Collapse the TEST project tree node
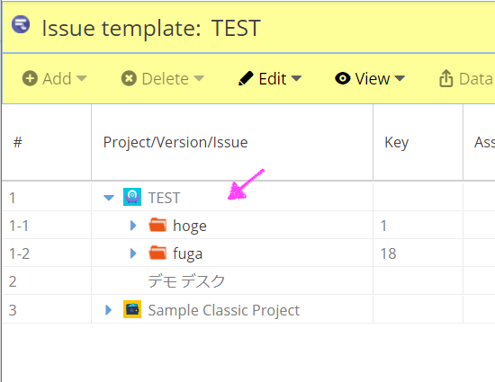Screen dimensions: 495x382 click(109, 198)
